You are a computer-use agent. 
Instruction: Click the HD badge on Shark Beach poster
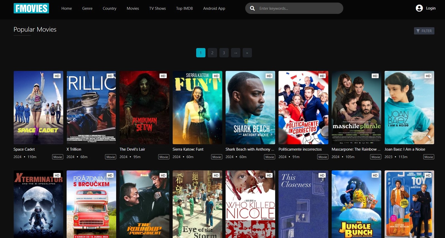[x=269, y=76]
